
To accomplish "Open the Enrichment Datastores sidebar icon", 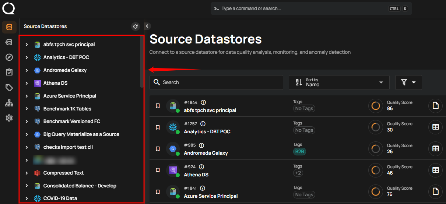I will [9, 42].
